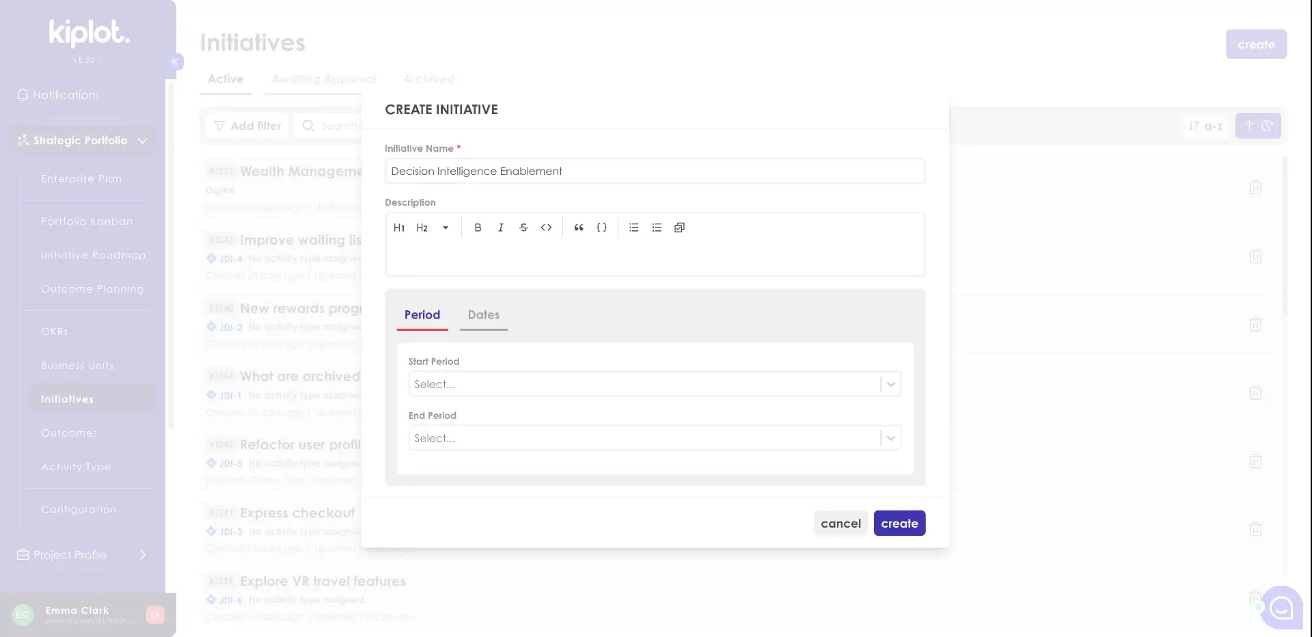Collapse the sidebar with the chevron arrow
This screenshot has width=1312, height=637.
[x=175, y=62]
